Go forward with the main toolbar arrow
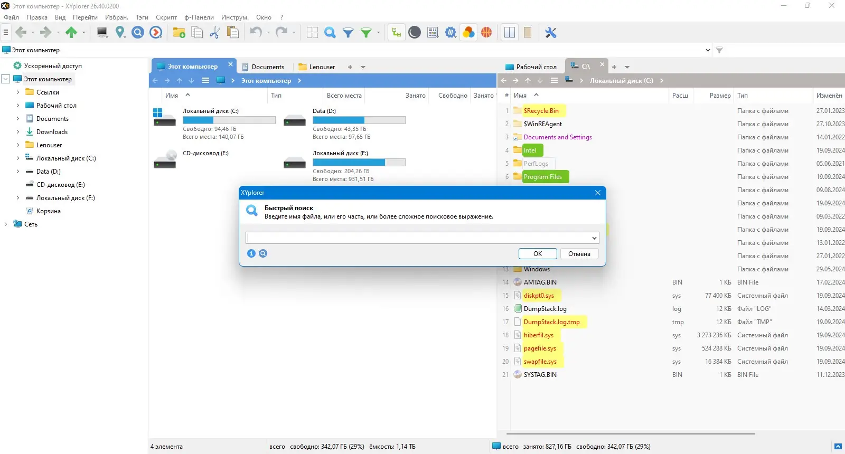845x454 pixels. (x=46, y=33)
